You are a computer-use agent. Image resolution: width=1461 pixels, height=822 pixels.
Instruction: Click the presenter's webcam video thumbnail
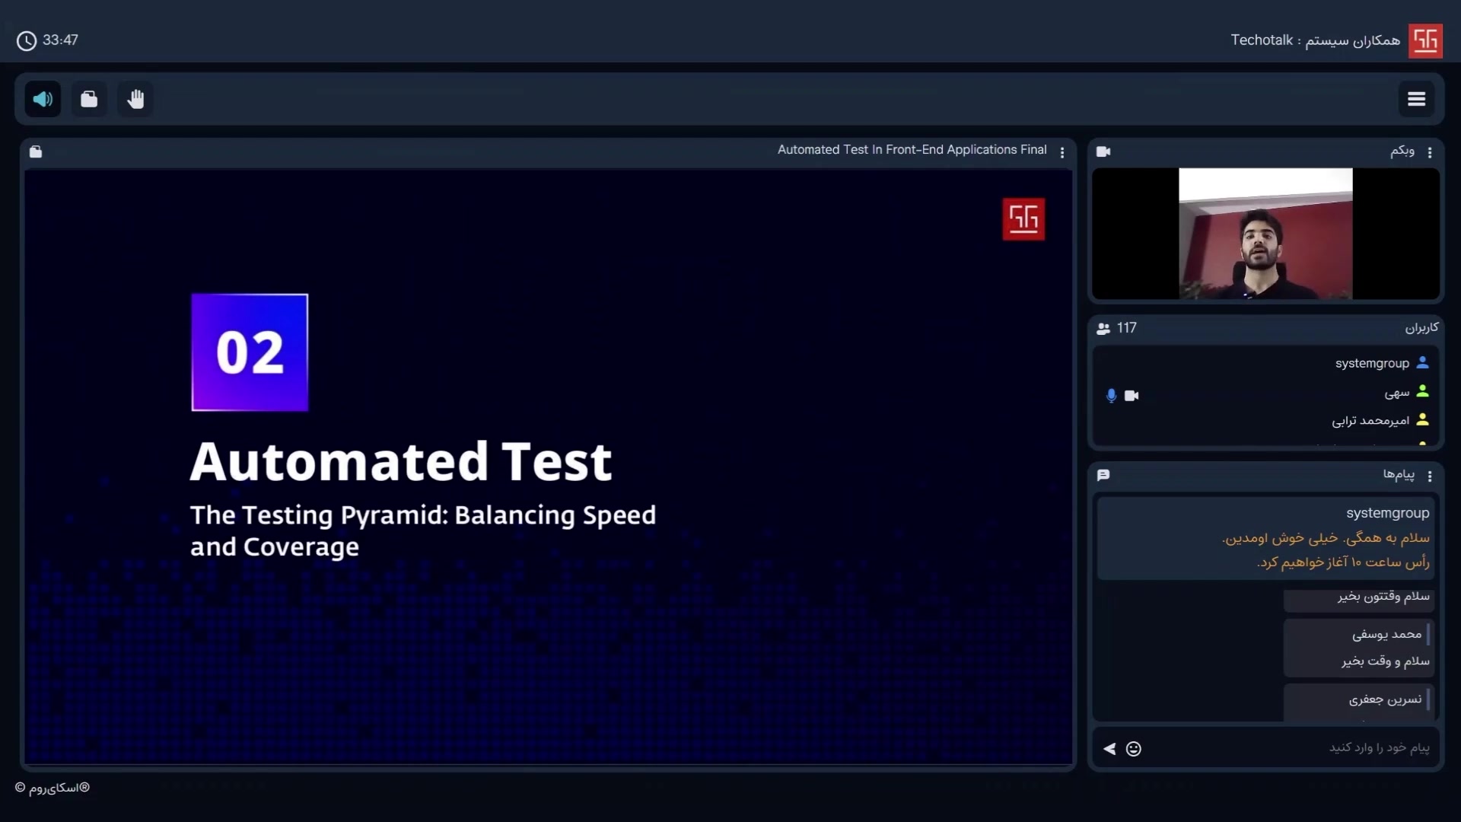tap(1265, 233)
